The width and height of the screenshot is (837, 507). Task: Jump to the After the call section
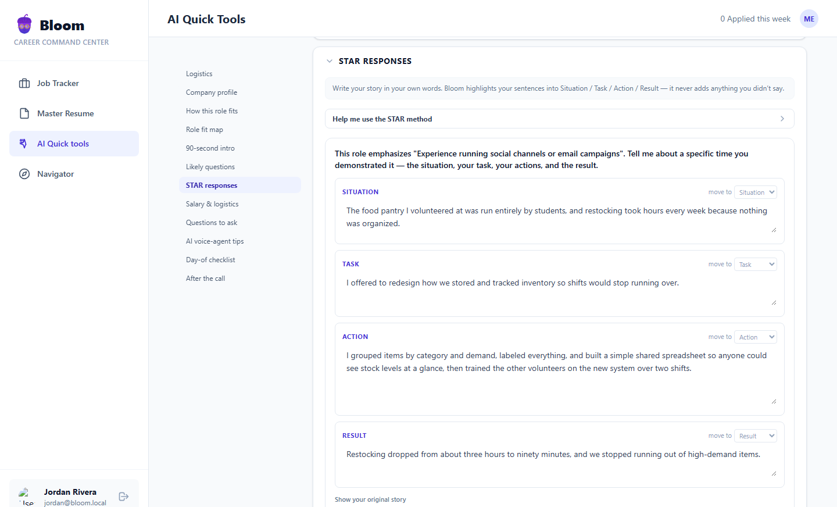240,279
